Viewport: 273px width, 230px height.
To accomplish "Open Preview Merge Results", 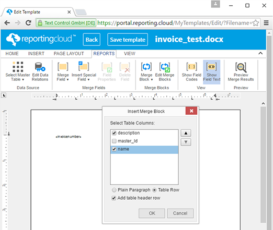I will (x=241, y=71).
